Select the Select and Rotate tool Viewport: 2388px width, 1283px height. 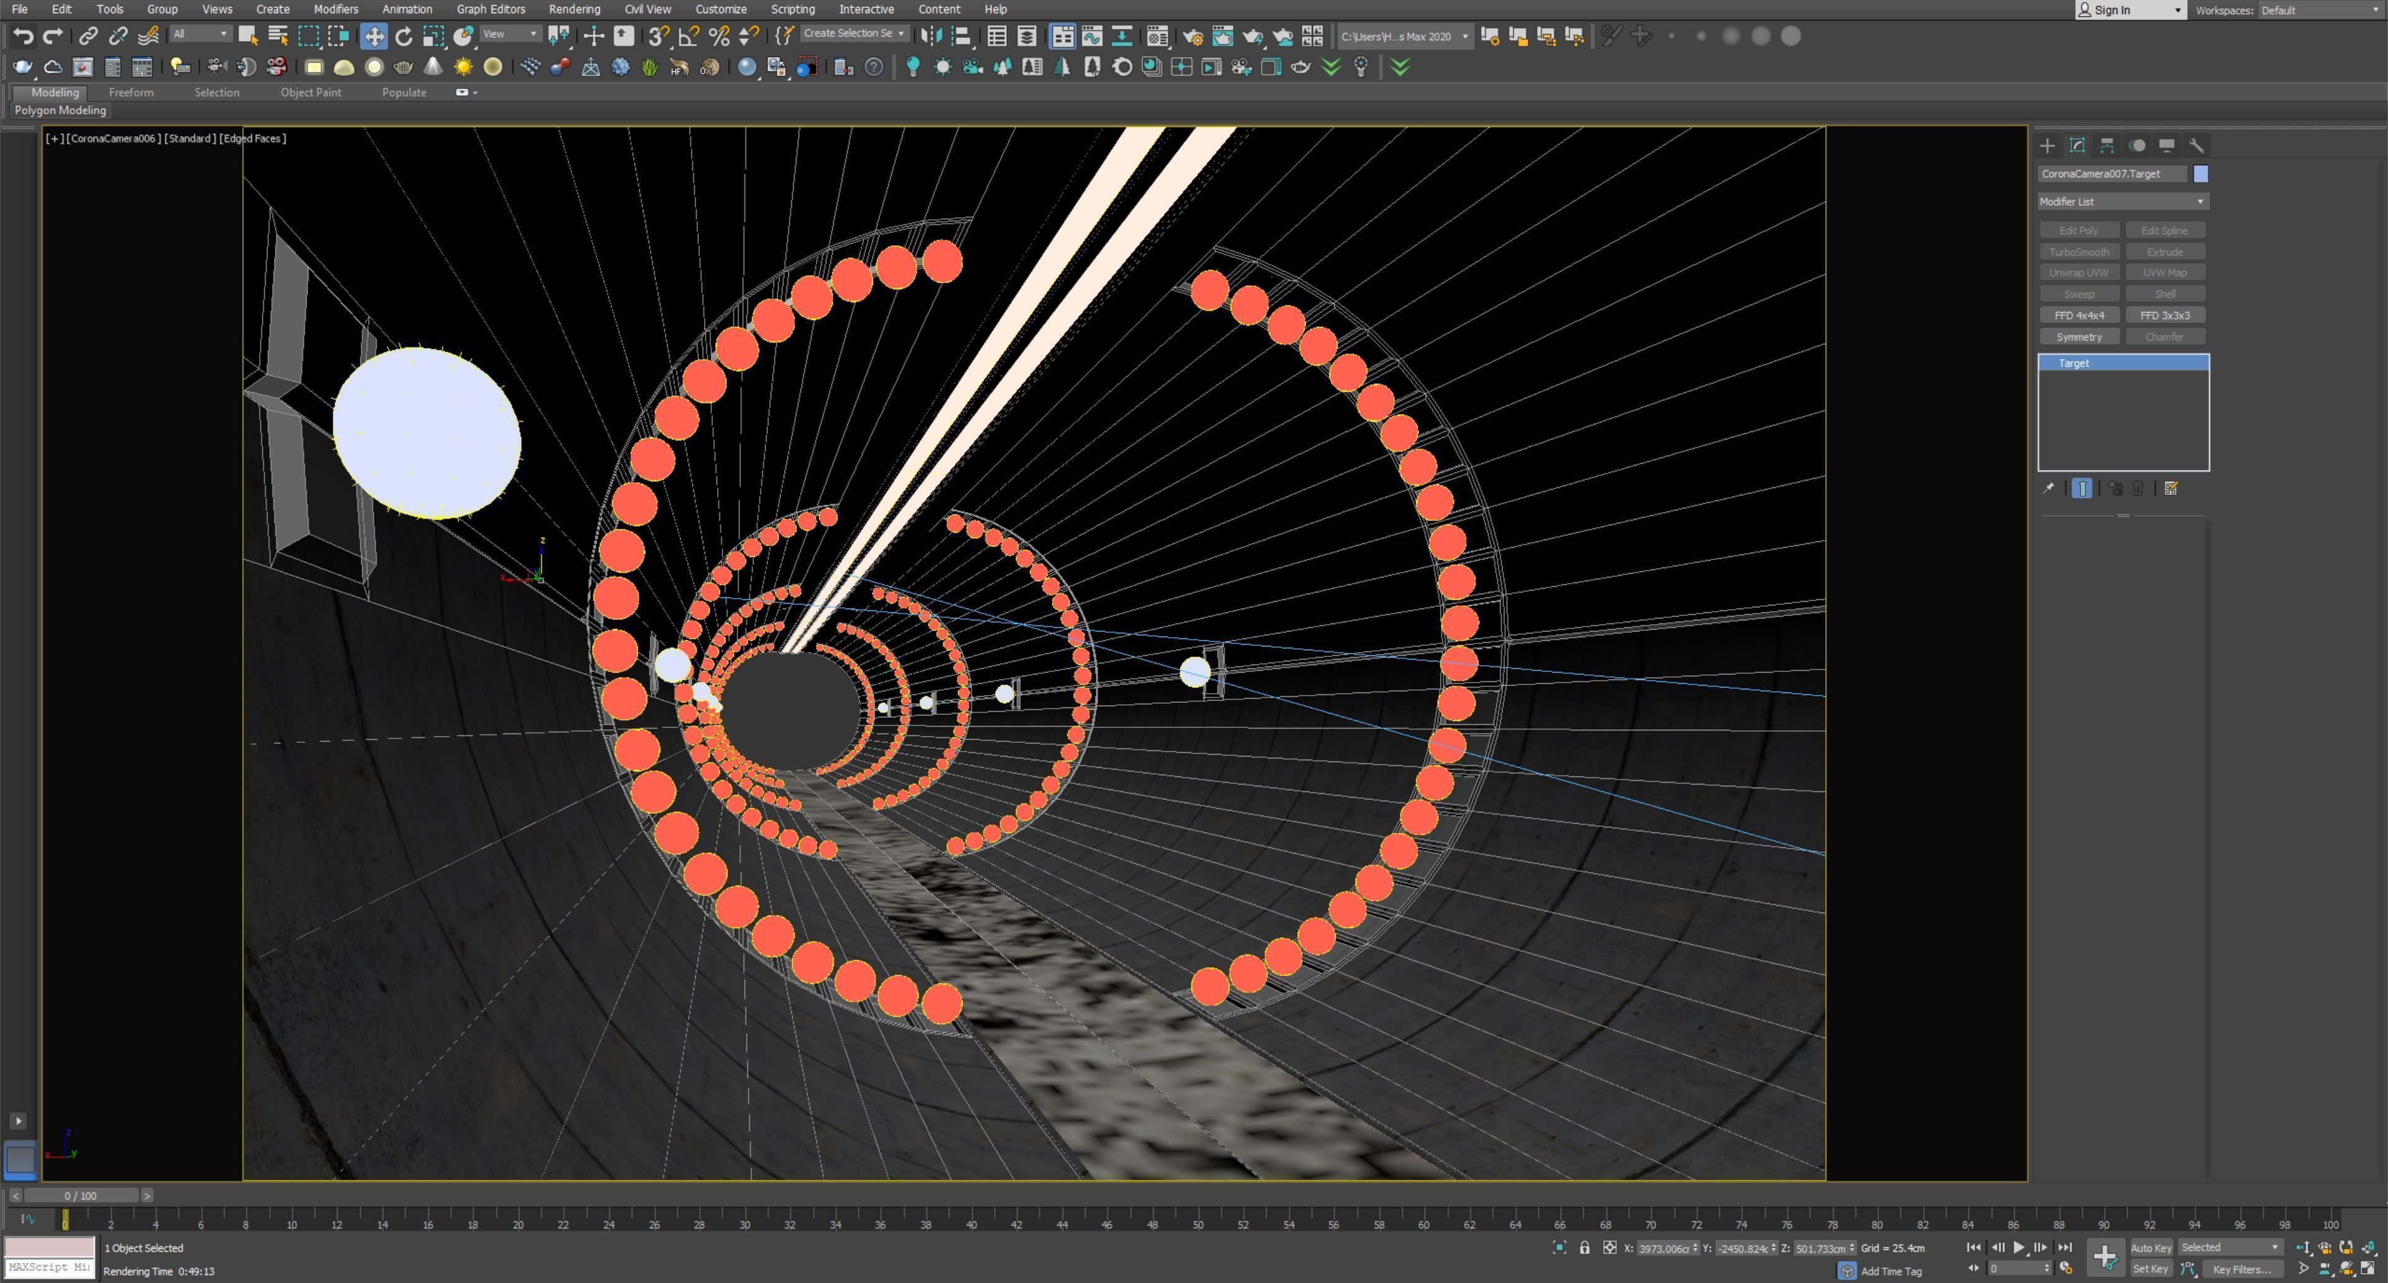(x=403, y=36)
